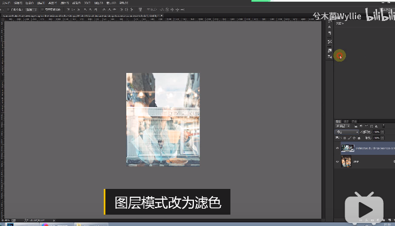Click the colorful app icon in Windows taskbar
This screenshot has height=226, width=395.
(x=45, y=224)
